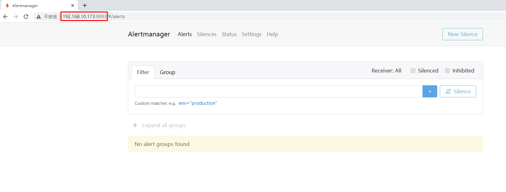The width and height of the screenshot is (506, 192).
Task: Focus the filter matcher input field
Action: 279,91
